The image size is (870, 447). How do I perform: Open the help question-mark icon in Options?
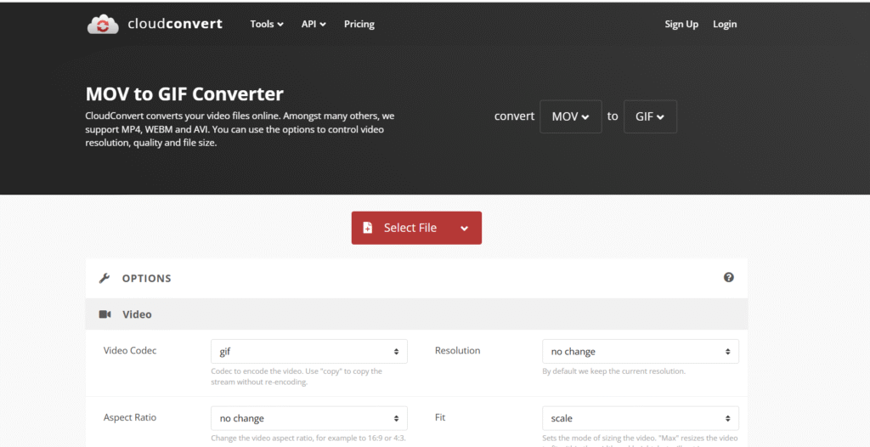pyautogui.click(x=728, y=277)
